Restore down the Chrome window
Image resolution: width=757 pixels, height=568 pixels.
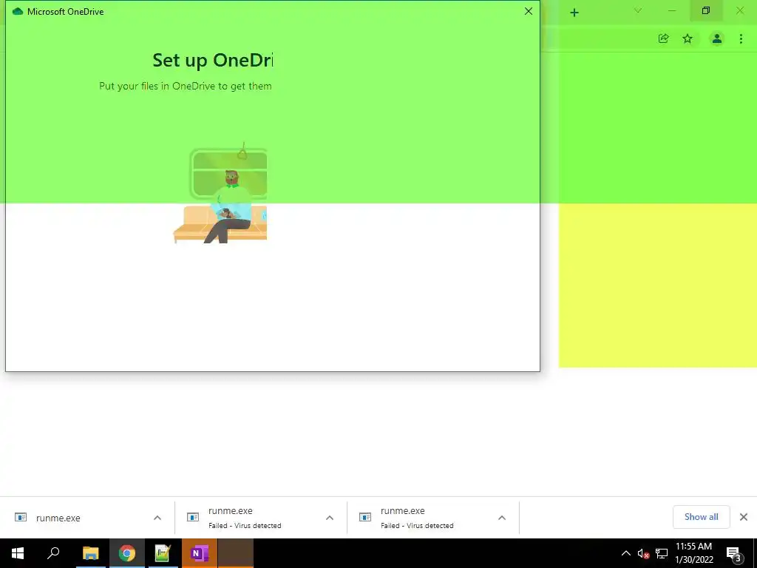[x=706, y=10]
